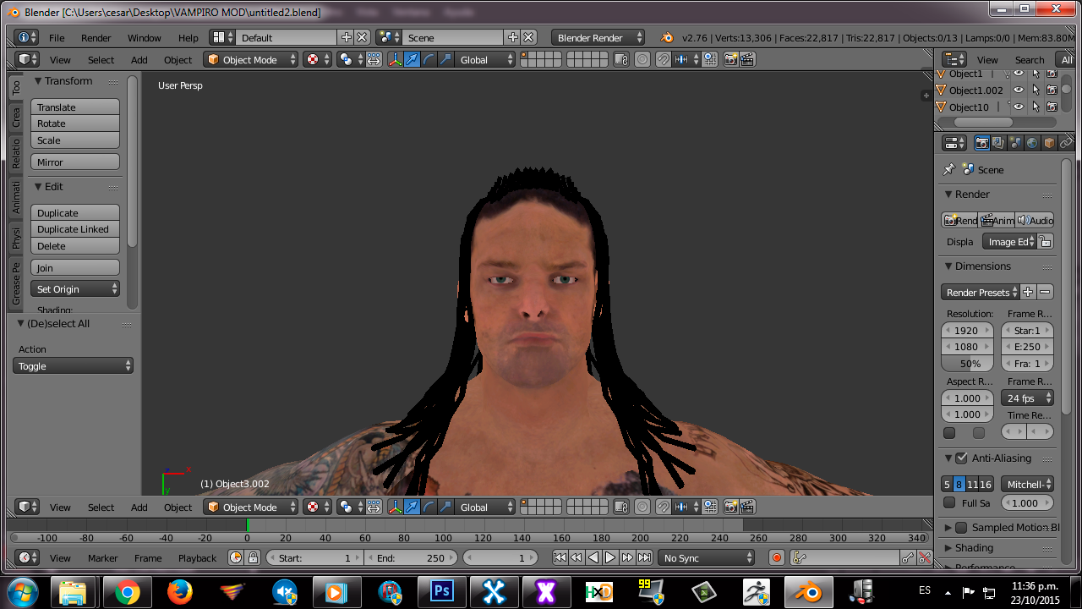Screen dimensions: 1082x609
Task: Set anti-aliasing samples to 16
Action: [x=986, y=484]
